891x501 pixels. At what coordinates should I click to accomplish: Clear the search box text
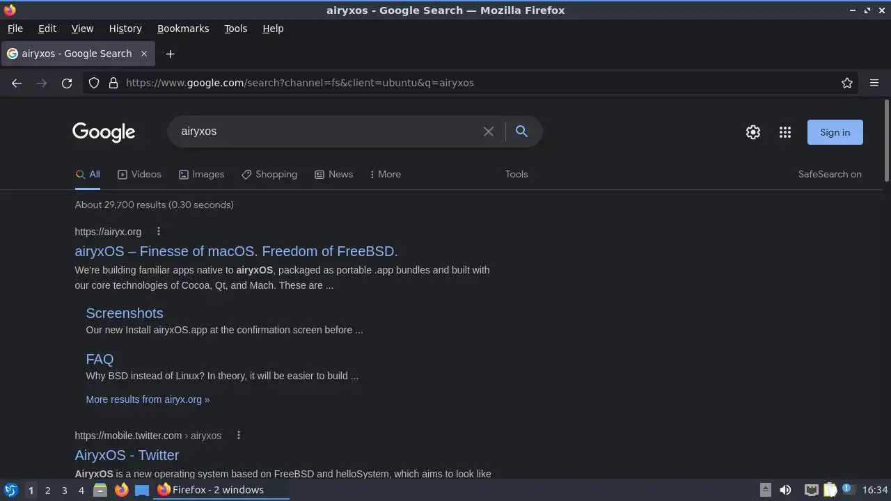[x=489, y=132]
